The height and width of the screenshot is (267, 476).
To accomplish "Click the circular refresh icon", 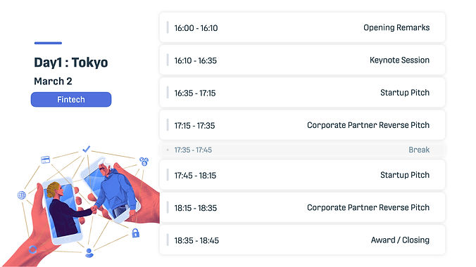I will click(x=33, y=249).
